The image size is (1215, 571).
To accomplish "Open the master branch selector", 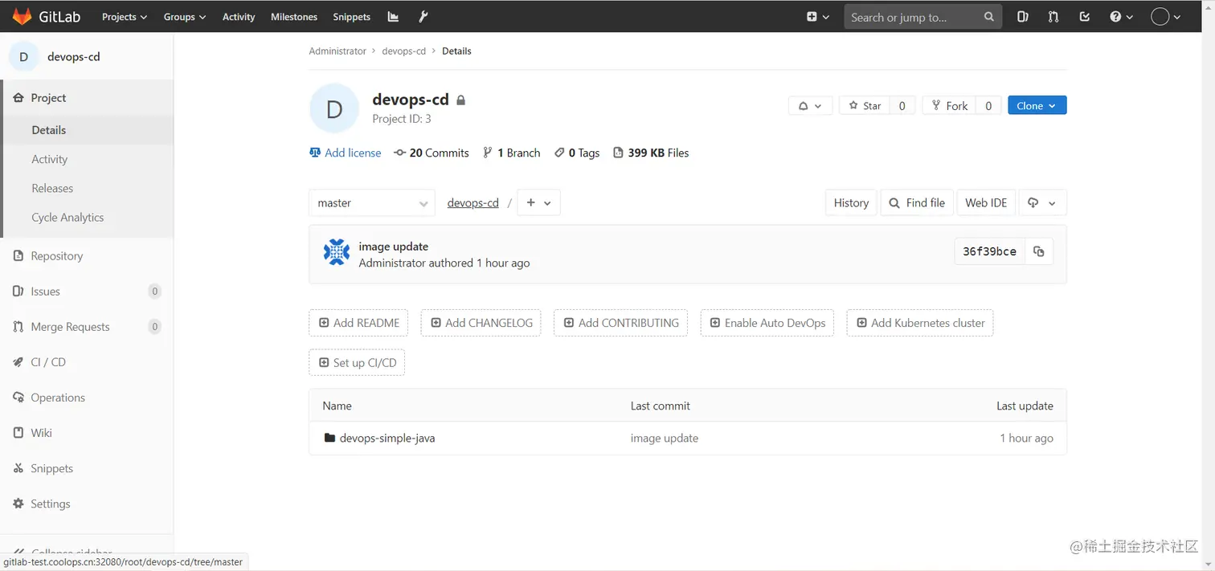I will pos(372,203).
